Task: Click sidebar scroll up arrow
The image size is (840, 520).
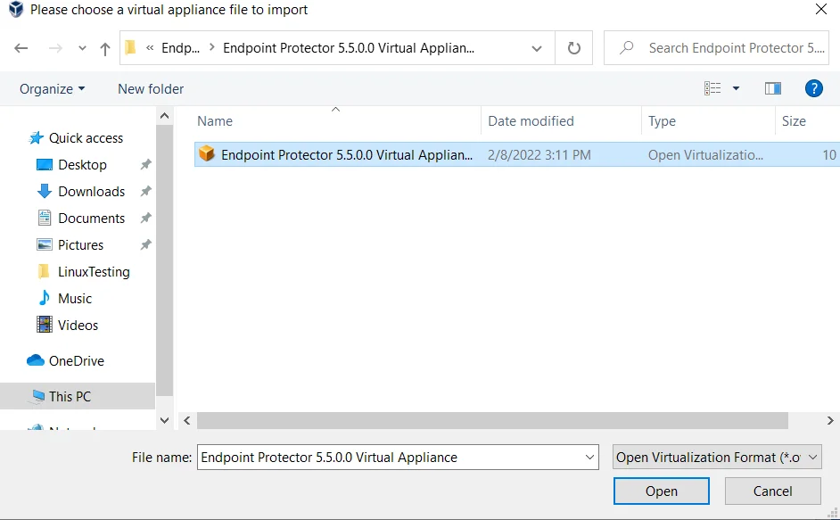Action: pos(164,116)
